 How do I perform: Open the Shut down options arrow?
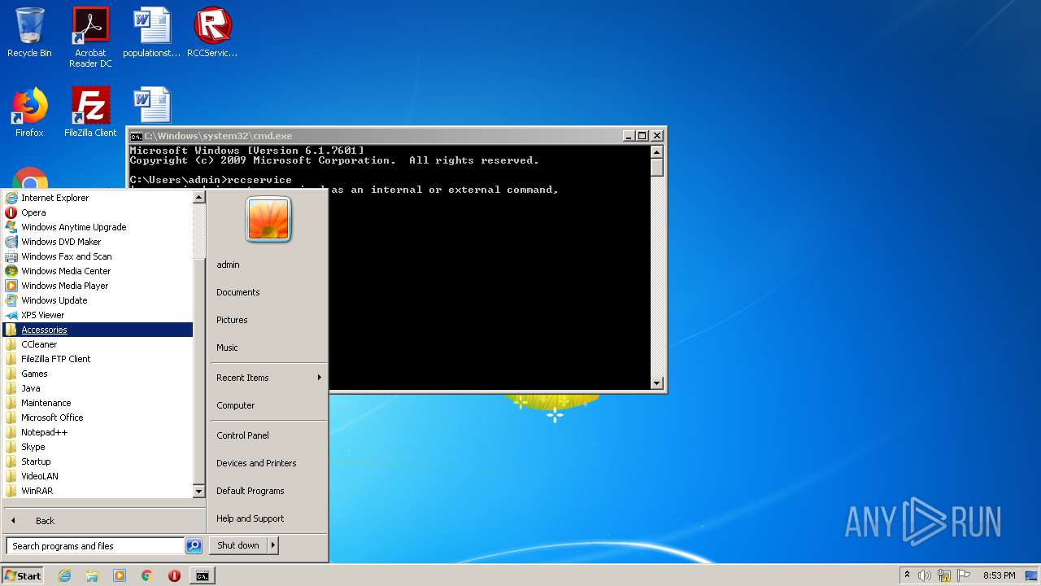(273, 545)
